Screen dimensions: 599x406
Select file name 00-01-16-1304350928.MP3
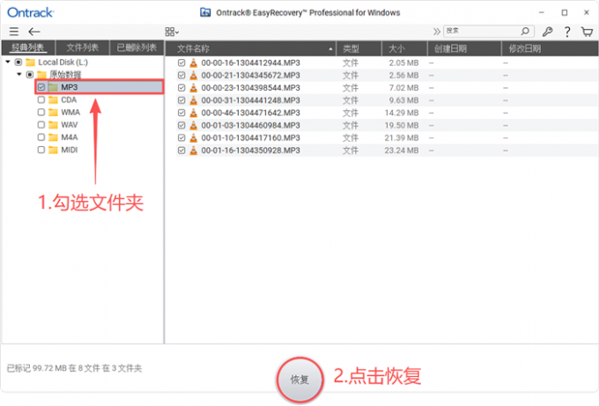[250, 151]
